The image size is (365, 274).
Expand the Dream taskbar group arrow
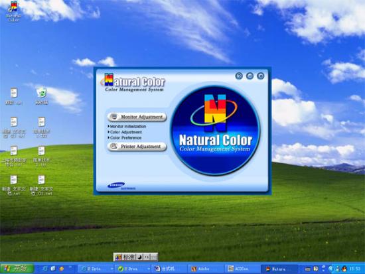tap(149, 269)
